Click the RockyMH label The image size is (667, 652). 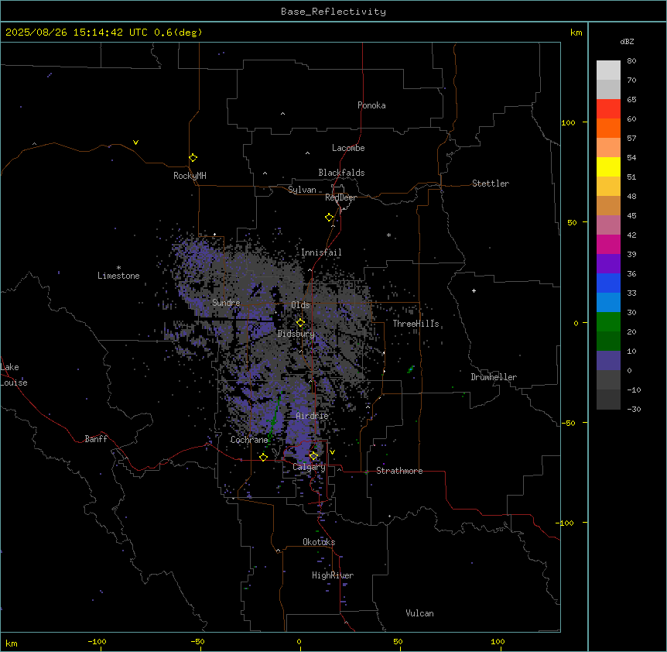click(x=190, y=176)
